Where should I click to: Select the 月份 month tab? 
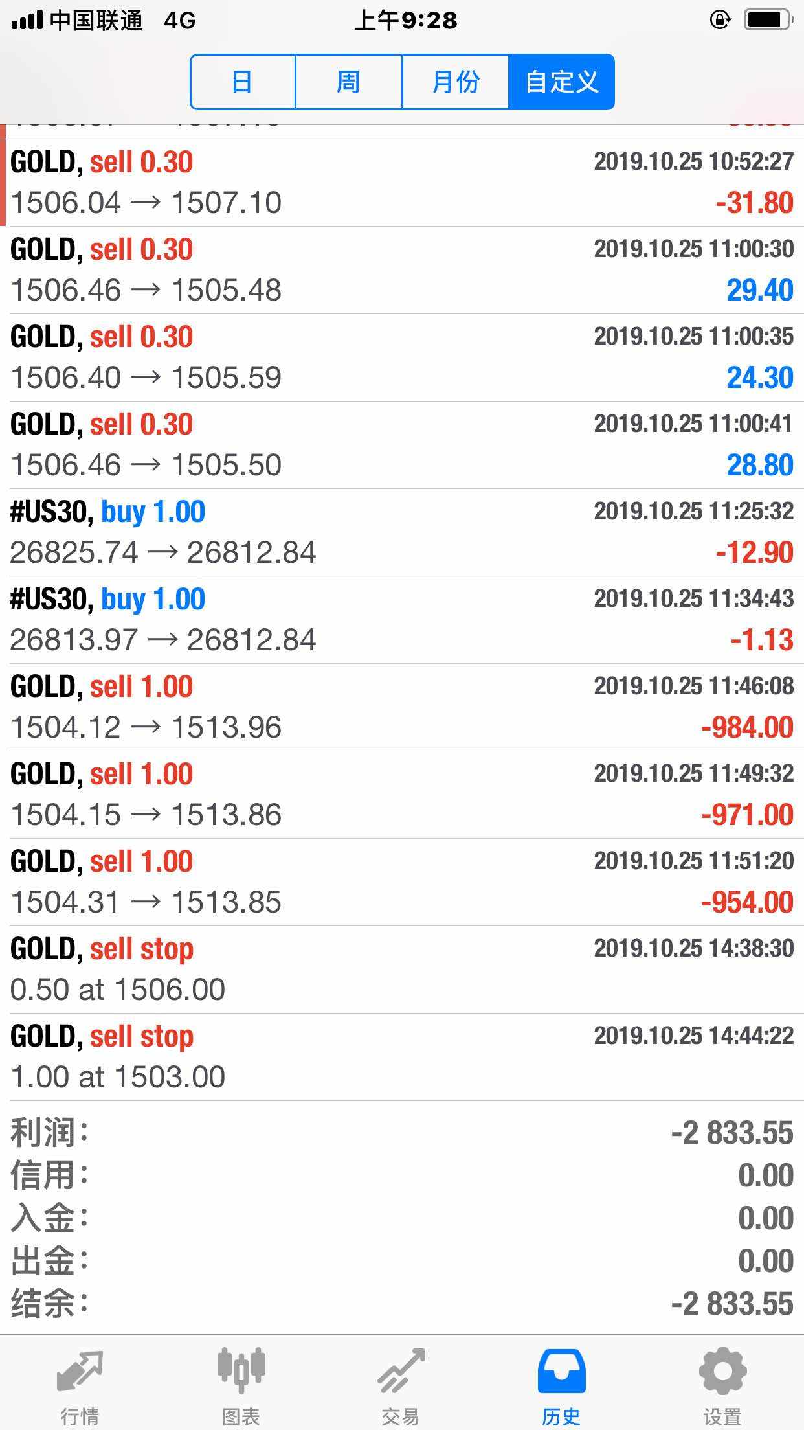(x=455, y=82)
